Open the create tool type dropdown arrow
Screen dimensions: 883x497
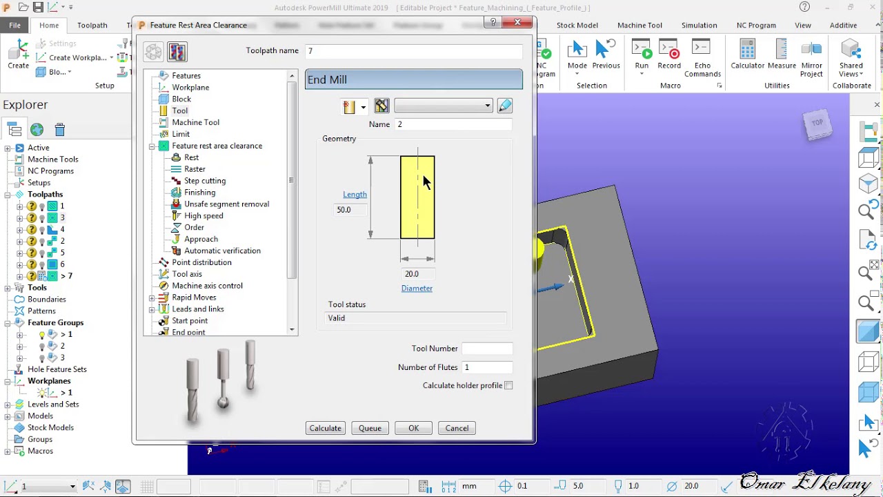(363, 106)
